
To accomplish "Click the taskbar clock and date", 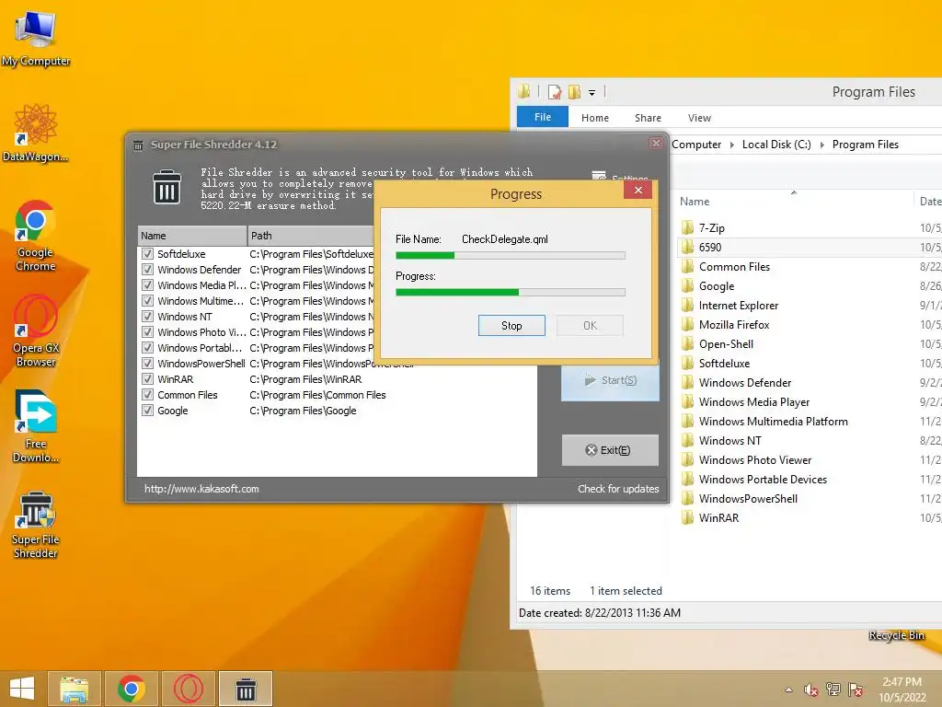I will coord(902,690).
